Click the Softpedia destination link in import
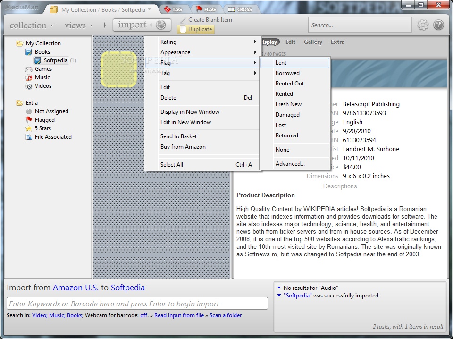The image size is (453, 339). [128, 288]
